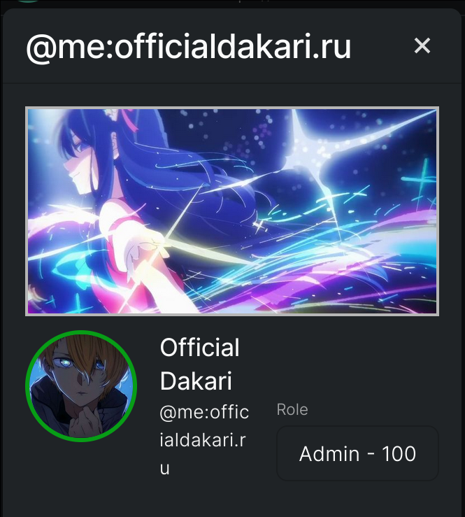Screen dimensions: 465x517
Task: Click the Role label above dropdown
Action: tap(292, 409)
